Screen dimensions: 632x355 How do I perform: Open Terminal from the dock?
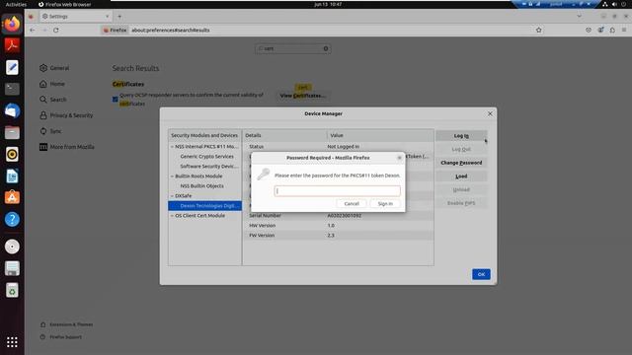(12, 89)
